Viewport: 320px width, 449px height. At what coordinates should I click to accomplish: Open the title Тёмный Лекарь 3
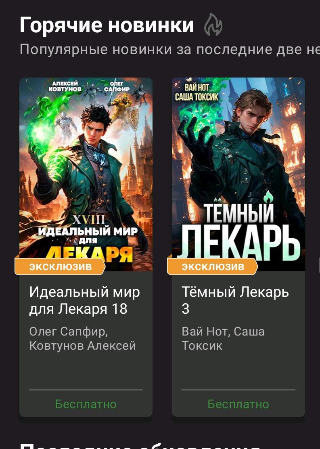[235, 300]
